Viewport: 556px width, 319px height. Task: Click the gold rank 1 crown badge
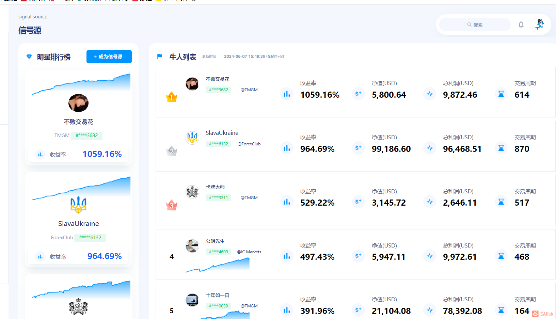172,97
